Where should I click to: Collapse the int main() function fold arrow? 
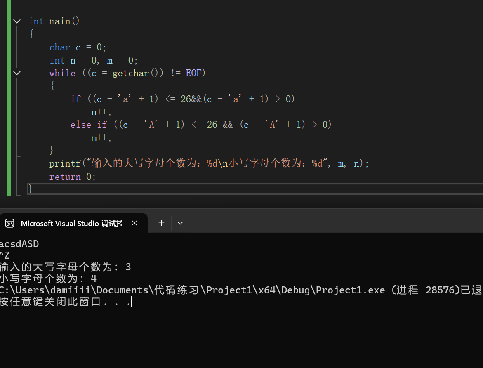[16, 21]
